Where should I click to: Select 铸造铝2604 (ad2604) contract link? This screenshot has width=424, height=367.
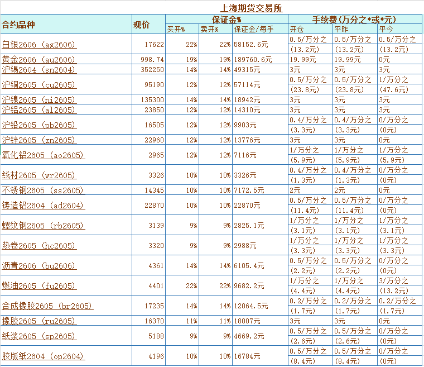[44, 205]
